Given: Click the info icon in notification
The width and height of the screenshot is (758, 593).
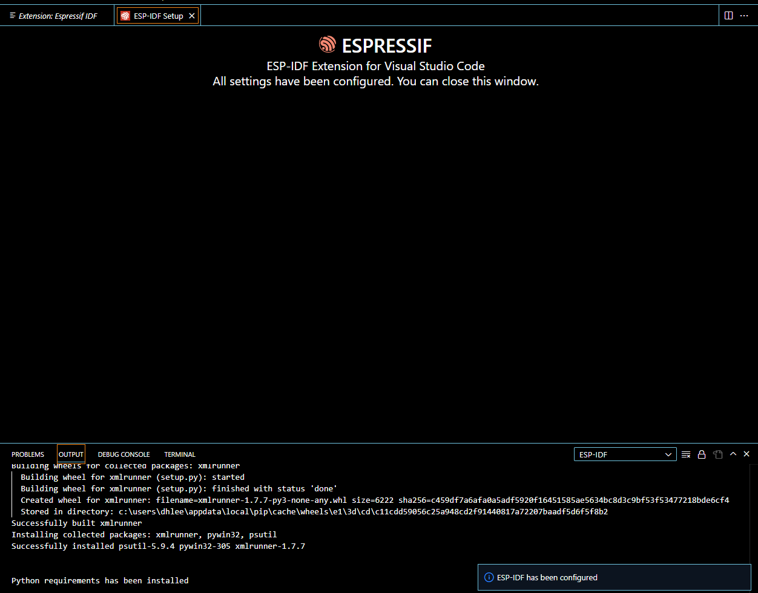Looking at the screenshot, I should coord(489,578).
